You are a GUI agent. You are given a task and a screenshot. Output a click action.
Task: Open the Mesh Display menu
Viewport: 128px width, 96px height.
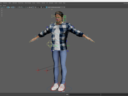click(x=28, y=3)
